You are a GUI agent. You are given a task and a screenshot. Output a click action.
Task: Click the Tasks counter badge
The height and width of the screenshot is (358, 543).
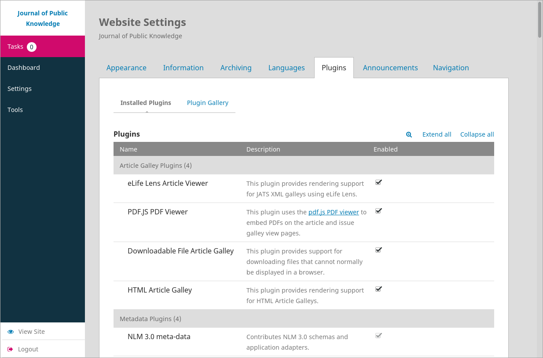click(31, 47)
